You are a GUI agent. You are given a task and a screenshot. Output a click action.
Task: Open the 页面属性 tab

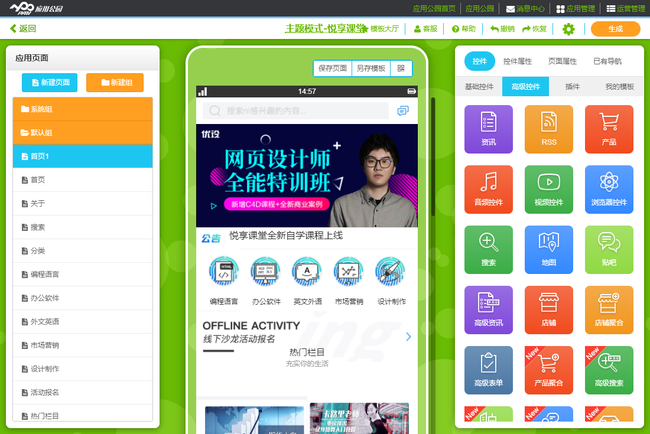click(562, 61)
